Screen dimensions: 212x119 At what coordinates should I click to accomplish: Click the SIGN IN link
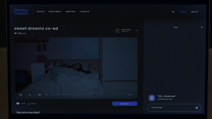point(183,12)
